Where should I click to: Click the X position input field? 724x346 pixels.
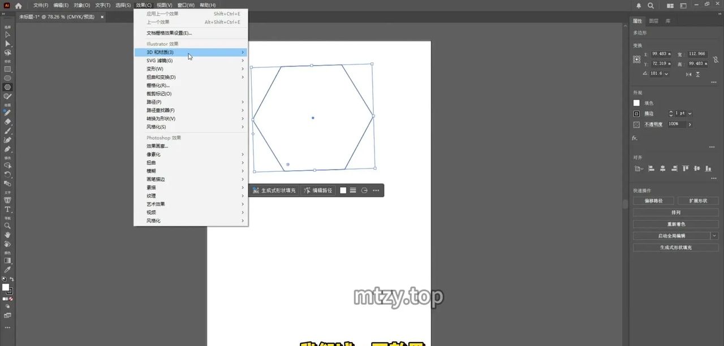point(661,54)
